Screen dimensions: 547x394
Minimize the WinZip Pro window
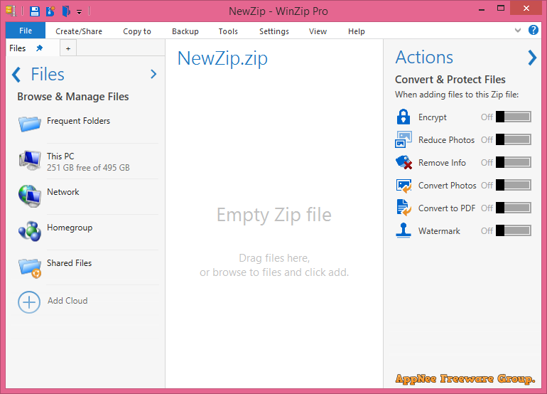point(482,10)
